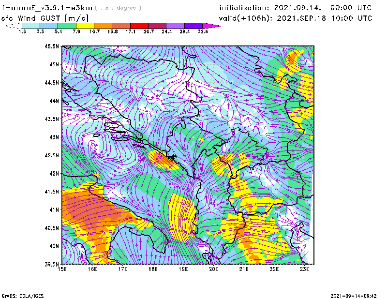Click the initialisation time '00:00 UTC'
Viewport: 387px width, 299px height.
[351, 8]
